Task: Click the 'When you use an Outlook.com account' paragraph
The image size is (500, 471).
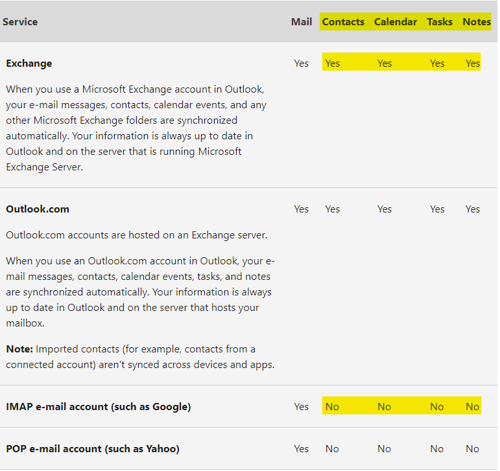Action: (140, 292)
